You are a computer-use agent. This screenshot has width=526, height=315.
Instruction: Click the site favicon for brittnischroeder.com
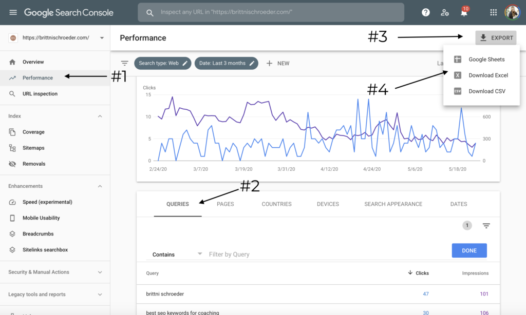[13, 38]
